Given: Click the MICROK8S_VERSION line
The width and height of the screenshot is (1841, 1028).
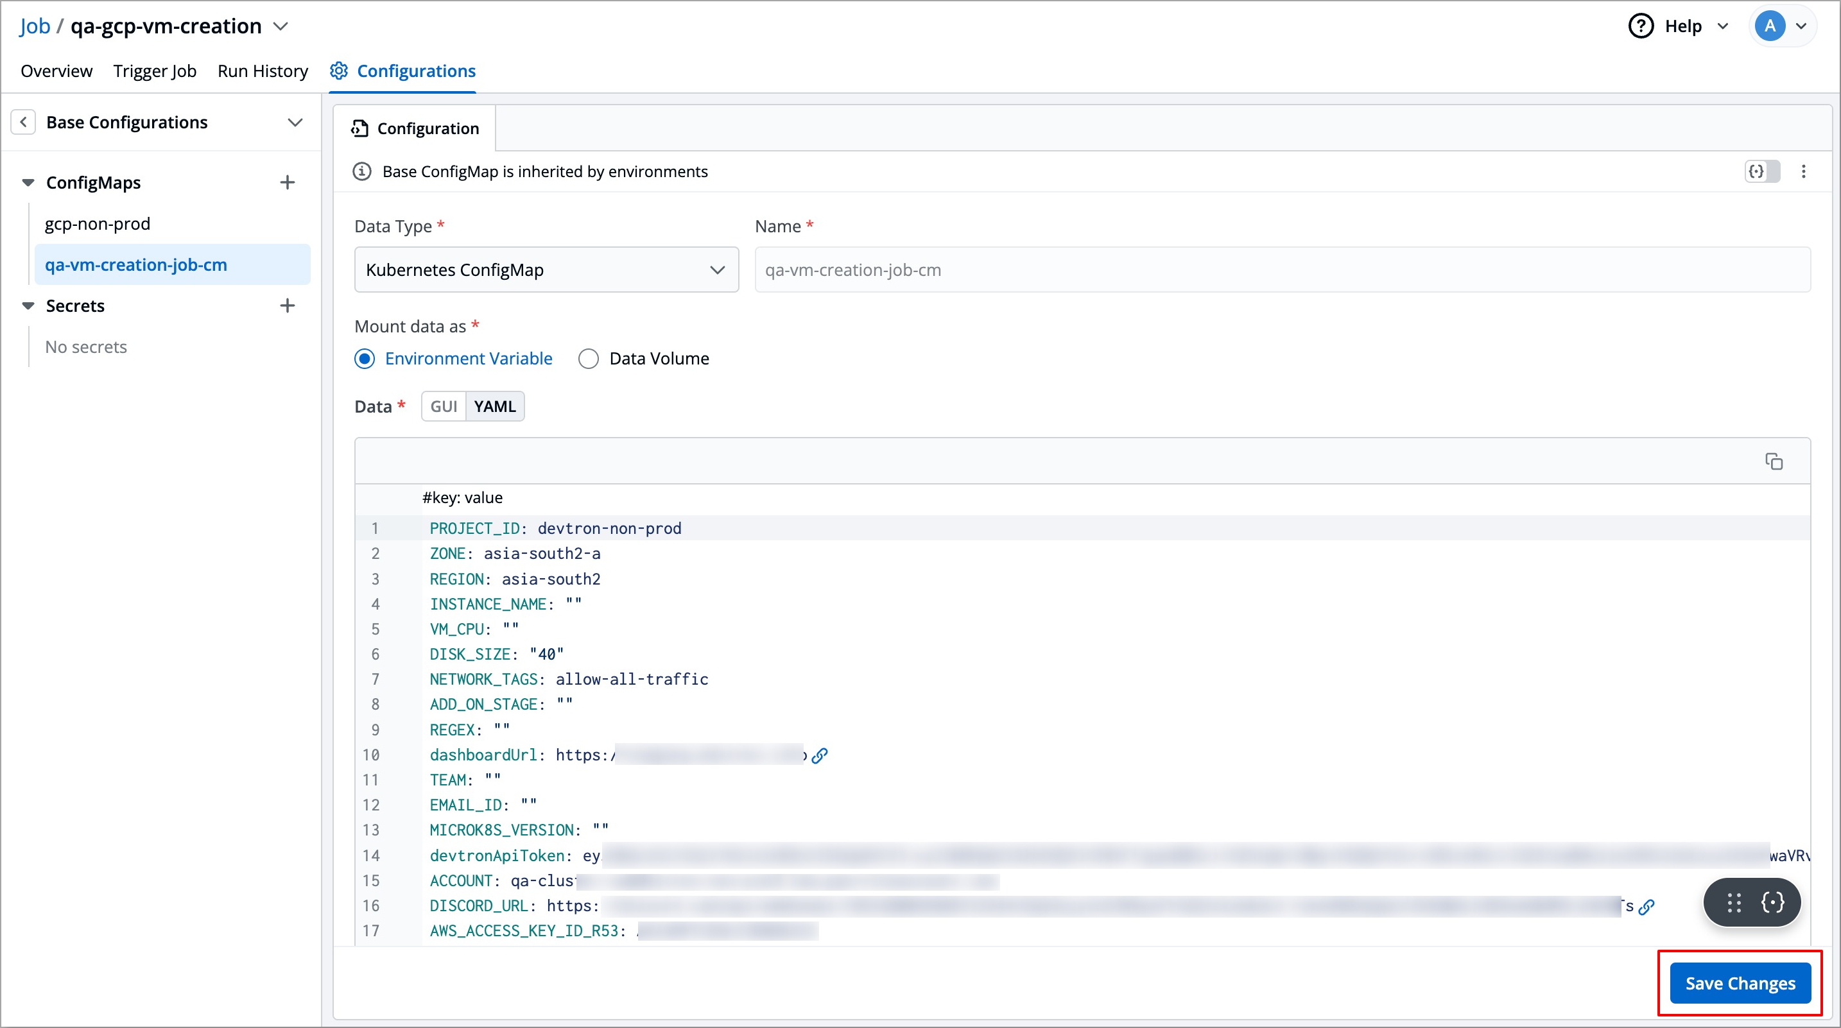Looking at the screenshot, I should pos(519,830).
